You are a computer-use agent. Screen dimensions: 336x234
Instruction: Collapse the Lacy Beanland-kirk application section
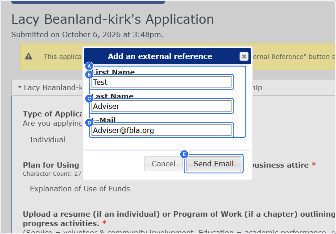point(20,88)
